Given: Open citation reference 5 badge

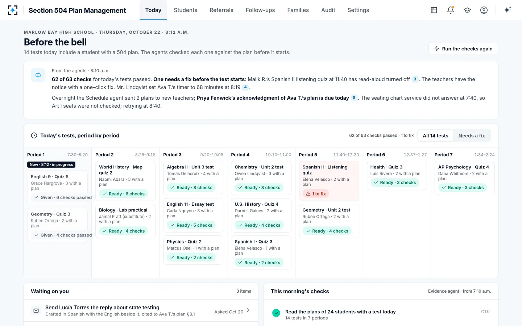Looking at the screenshot, I should tap(354, 98).
